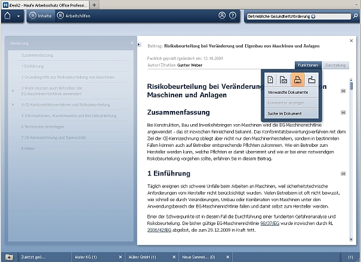
Task: Open the Funktionen tab
Action: (308, 65)
